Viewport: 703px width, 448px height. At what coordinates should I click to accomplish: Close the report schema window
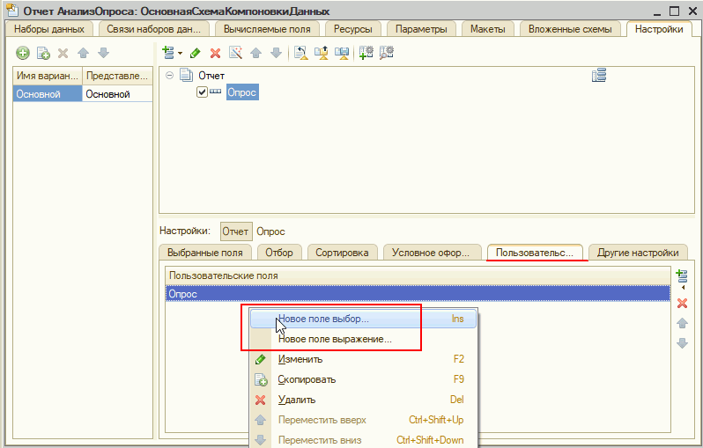click(692, 11)
